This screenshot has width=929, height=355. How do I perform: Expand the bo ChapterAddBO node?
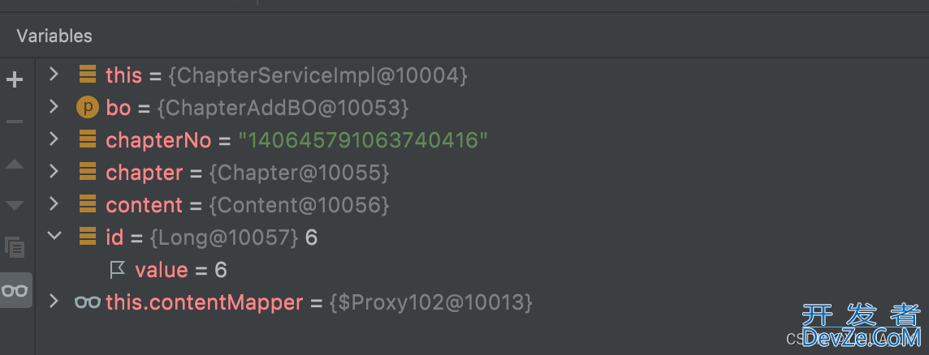54,106
